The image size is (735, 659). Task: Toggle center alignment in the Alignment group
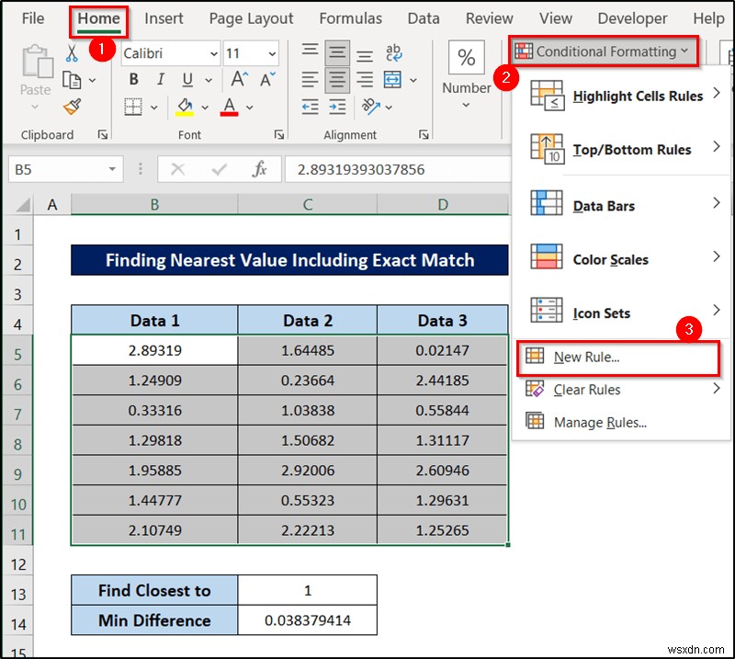coord(336,79)
